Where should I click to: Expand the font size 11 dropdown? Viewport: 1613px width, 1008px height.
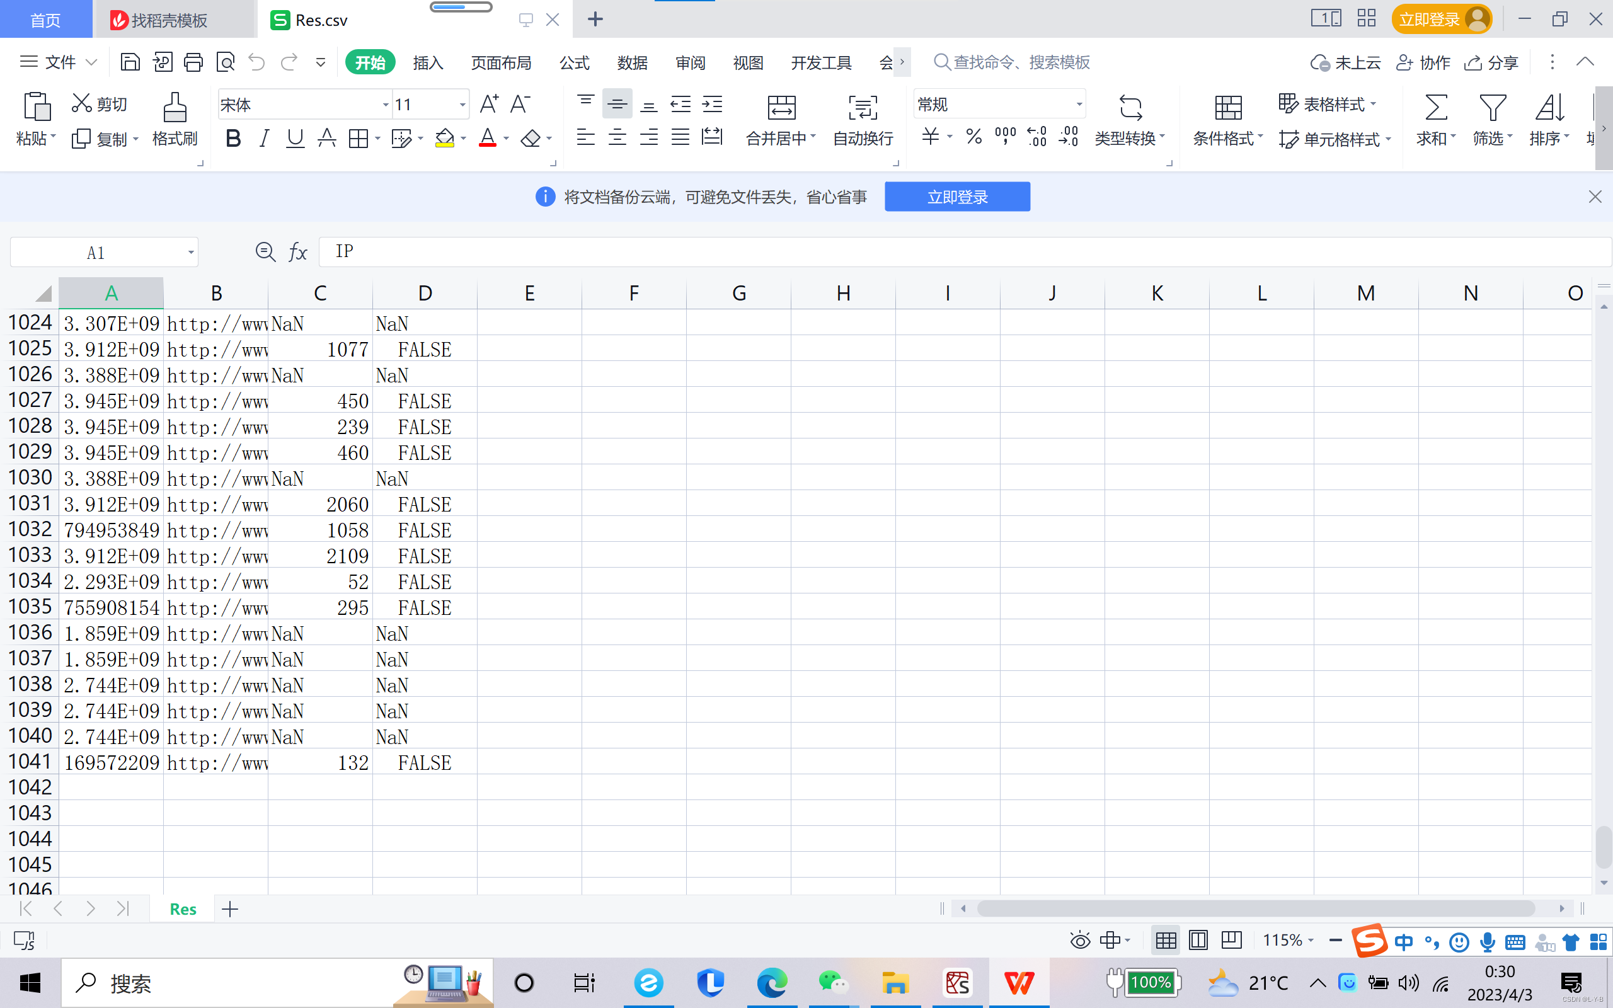(x=462, y=105)
